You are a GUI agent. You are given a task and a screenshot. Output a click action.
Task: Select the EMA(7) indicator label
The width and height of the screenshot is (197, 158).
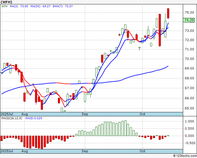click(x=58, y=6)
